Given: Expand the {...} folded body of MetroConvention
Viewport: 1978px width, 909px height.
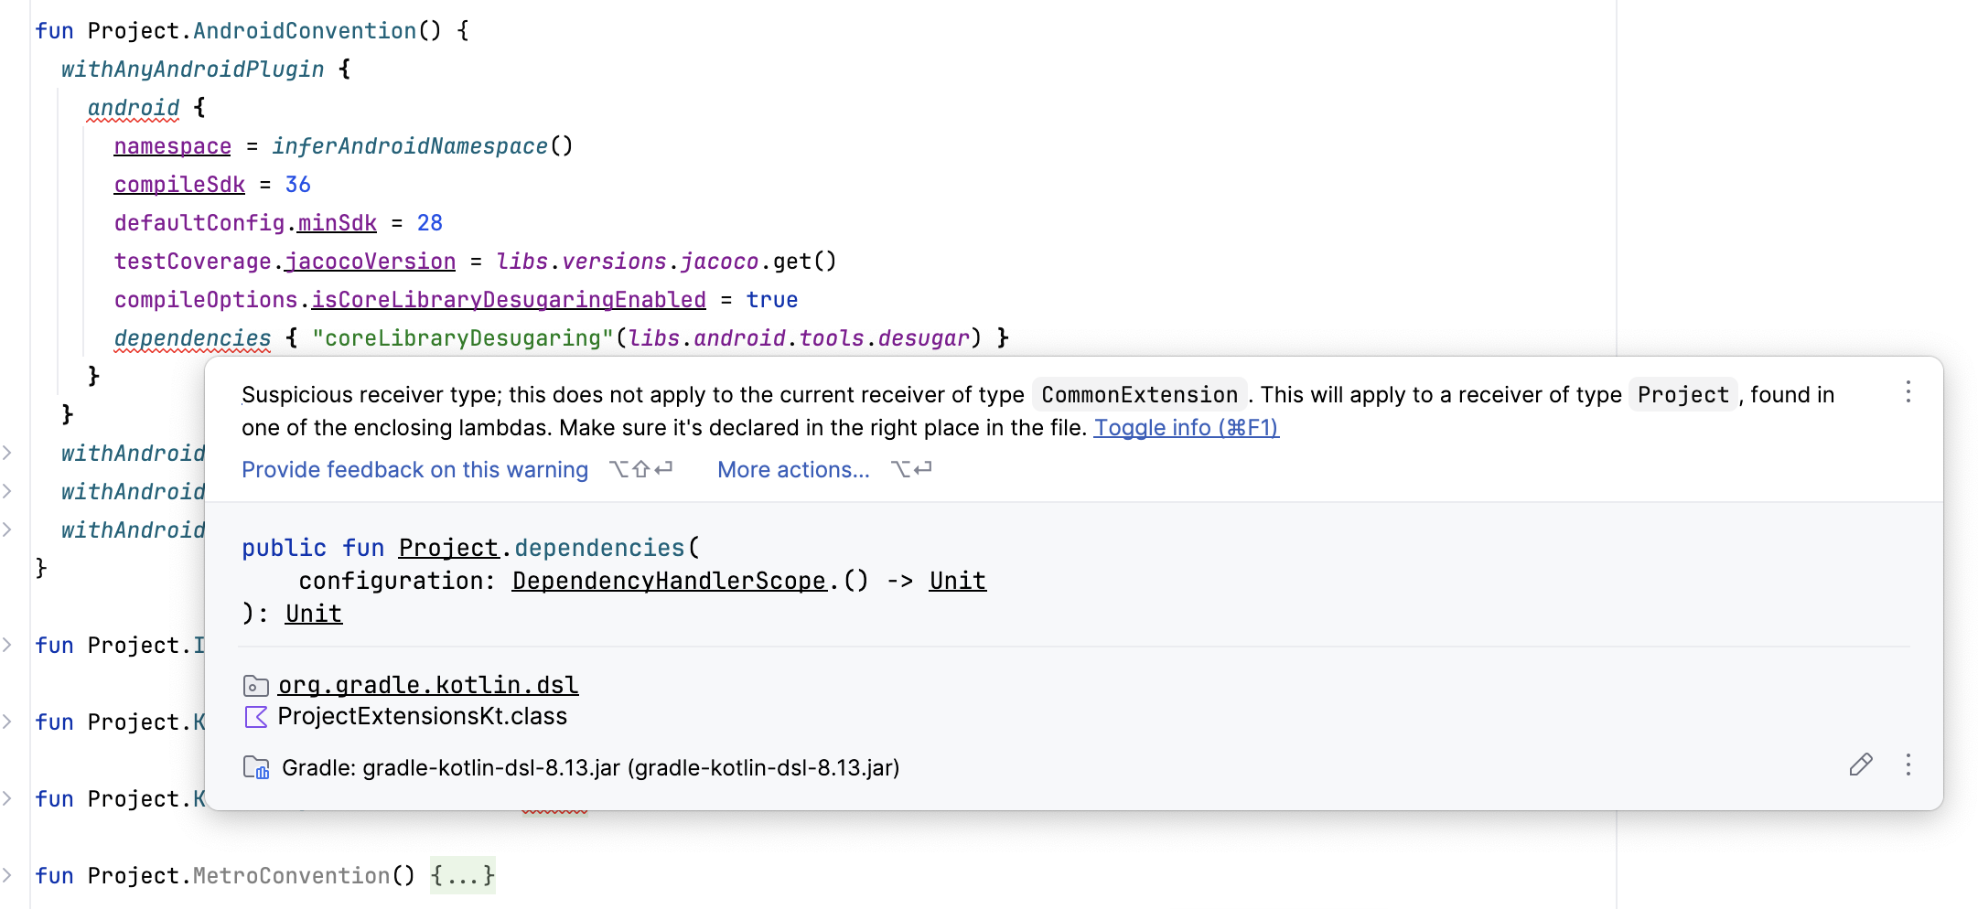Looking at the screenshot, I should coord(462,876).
